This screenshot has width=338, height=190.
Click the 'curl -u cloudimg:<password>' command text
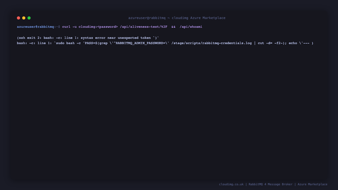90,27
